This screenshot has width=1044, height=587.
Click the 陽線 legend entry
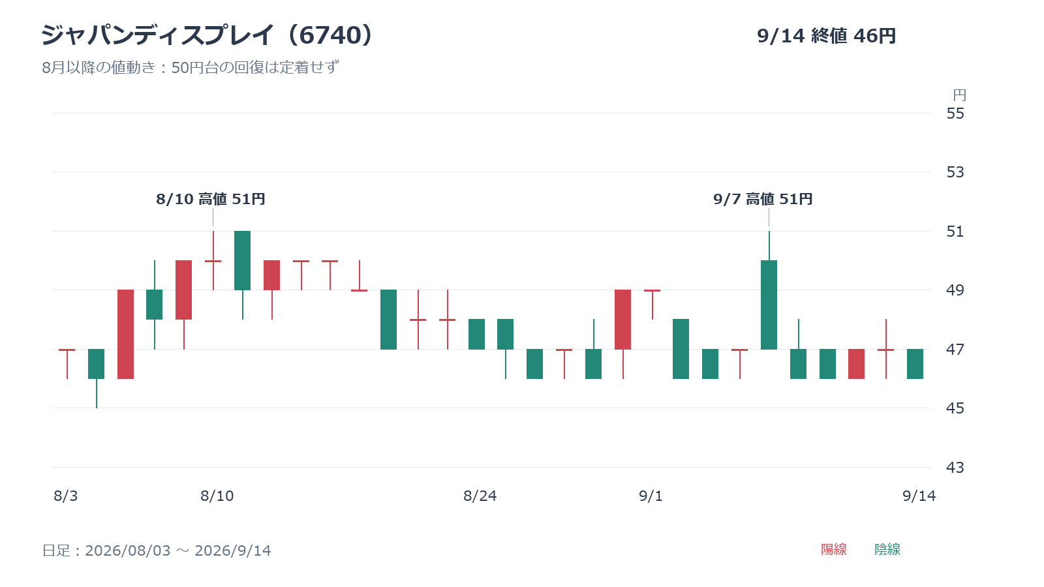(834, 549)
